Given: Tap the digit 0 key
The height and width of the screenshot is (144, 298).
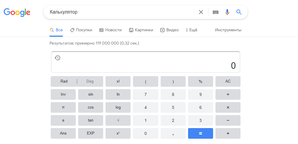Looking at the screenshot, I should pyautogui.click(x=146, y=133).
